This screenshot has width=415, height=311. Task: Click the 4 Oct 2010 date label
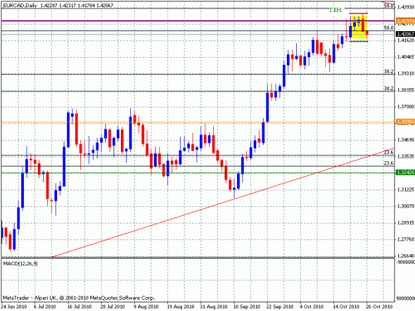[x=311, y=306]
